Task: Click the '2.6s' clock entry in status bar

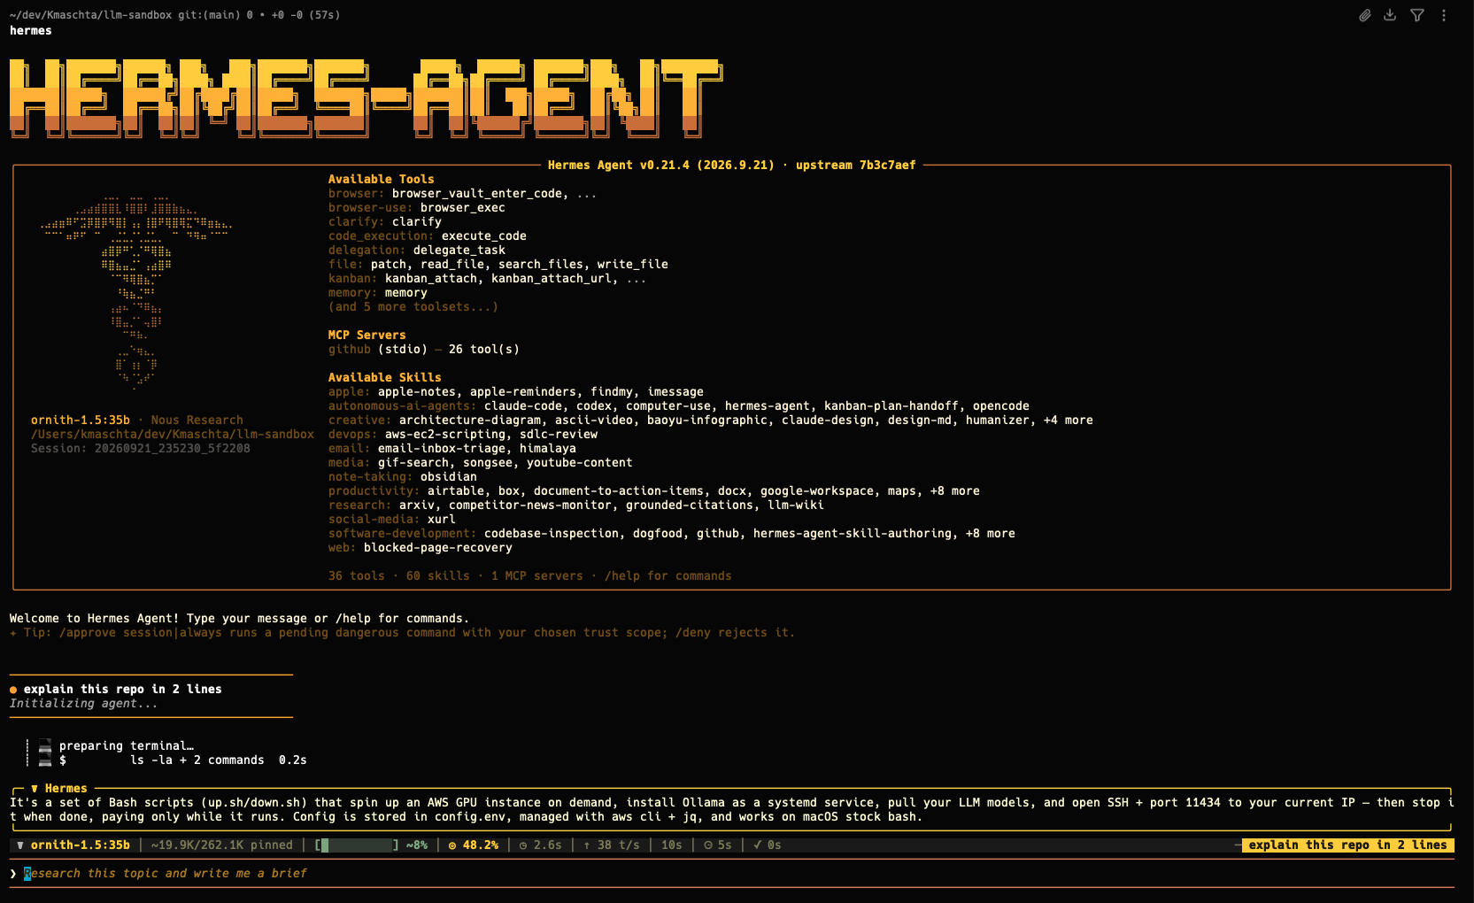Action: (x=540, y=845)
